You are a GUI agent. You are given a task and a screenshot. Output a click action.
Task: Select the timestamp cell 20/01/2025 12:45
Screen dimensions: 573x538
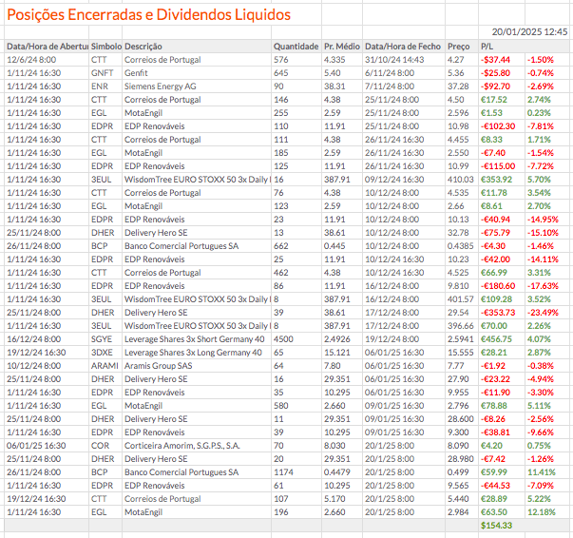pyautogui.click(x=529, y=31)
